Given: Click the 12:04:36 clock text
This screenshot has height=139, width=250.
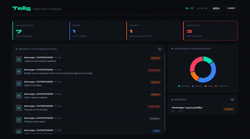Looking at the screenshot, I should tap(202, 8).
